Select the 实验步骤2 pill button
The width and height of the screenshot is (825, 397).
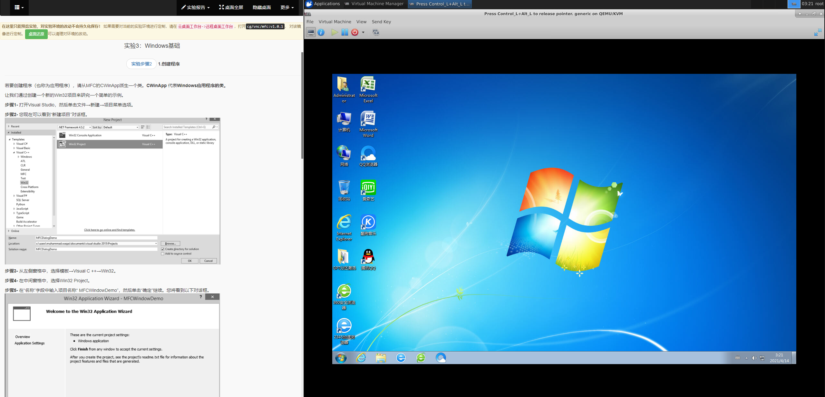(141, 64)
